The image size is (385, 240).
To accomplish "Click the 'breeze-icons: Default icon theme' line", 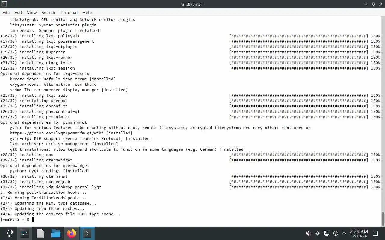I will [x=63, y=79].
